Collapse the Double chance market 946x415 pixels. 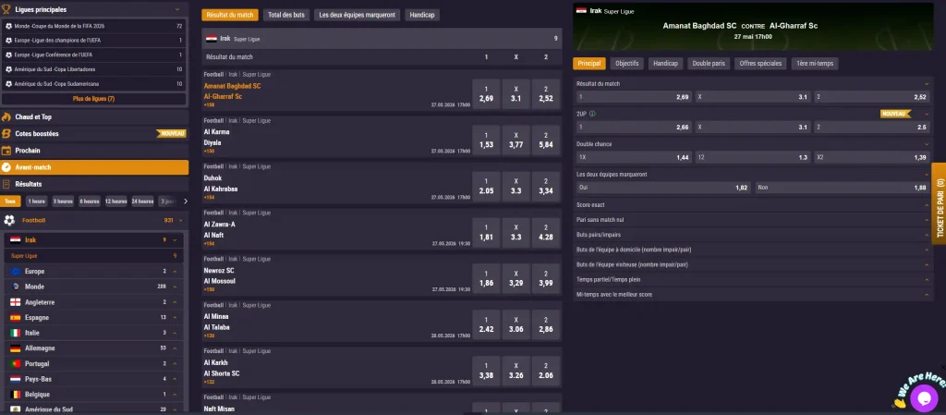[927, 144]
